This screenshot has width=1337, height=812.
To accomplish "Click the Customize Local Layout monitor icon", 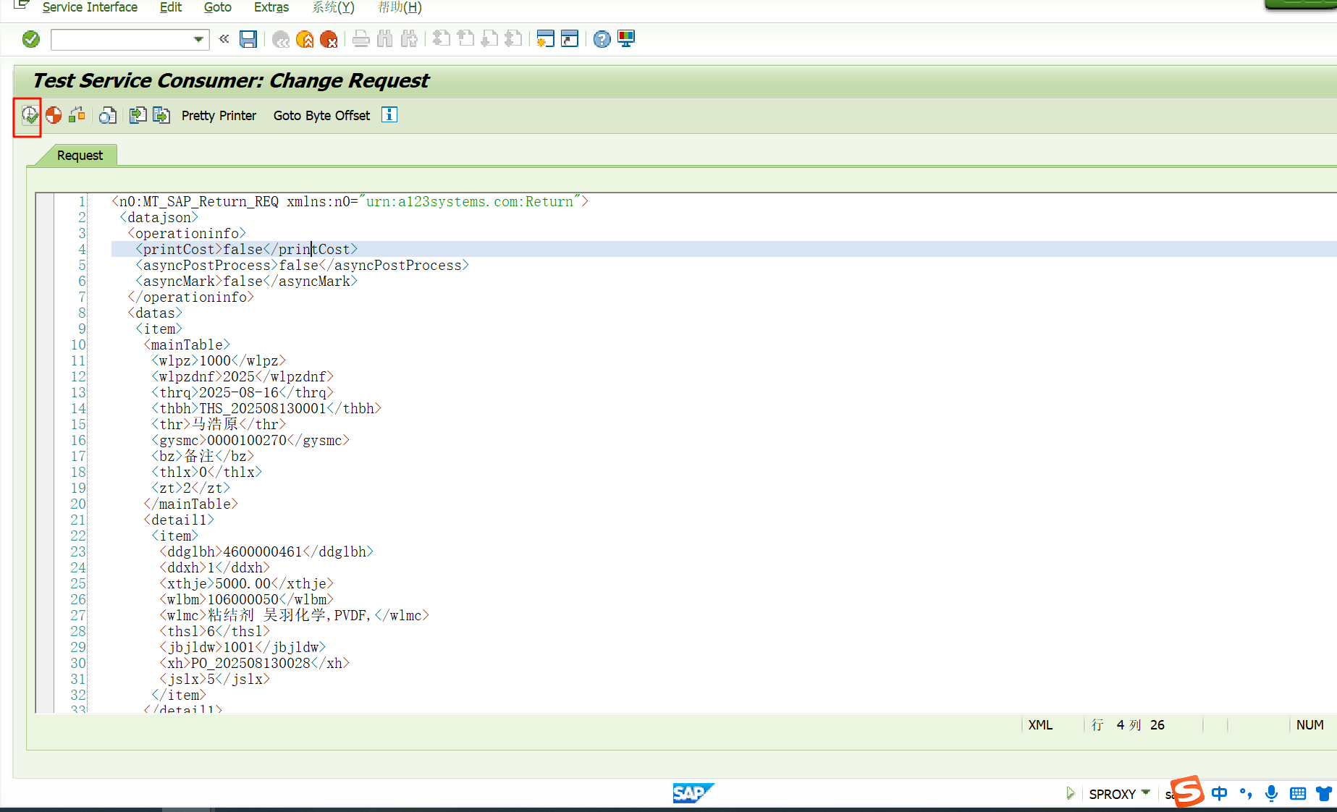I will tap(626, 39).
